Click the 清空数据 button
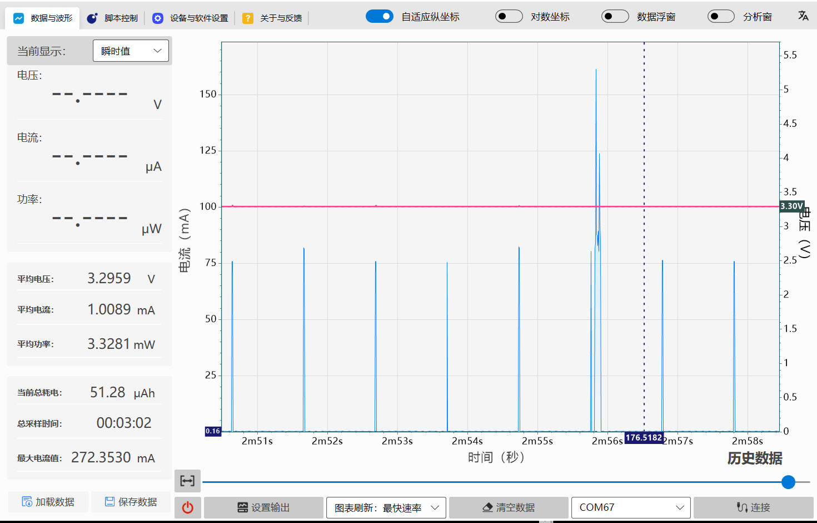This screenshot has height=523, width=817. [x=509, y=507]
